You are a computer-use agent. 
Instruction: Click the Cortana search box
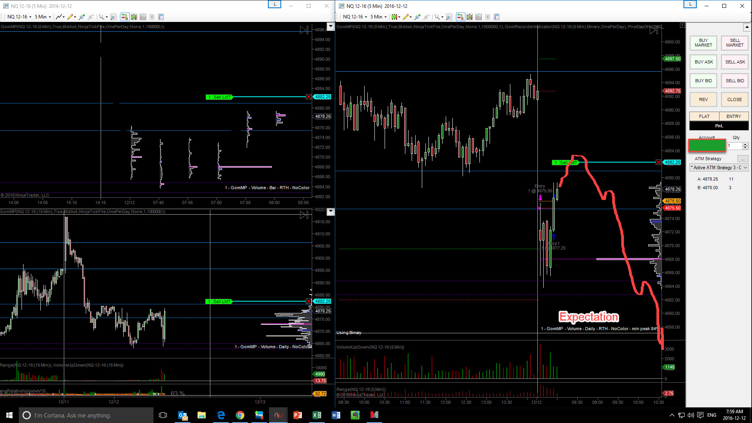[x=86, y=415]
